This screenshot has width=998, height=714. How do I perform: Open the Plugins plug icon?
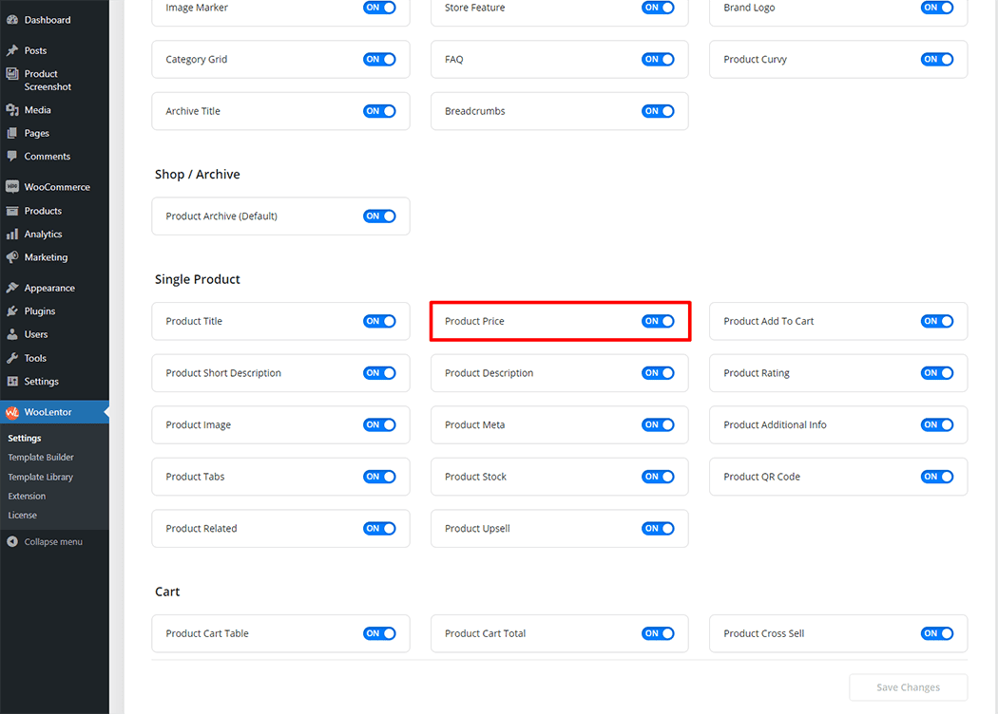(13, 310)
